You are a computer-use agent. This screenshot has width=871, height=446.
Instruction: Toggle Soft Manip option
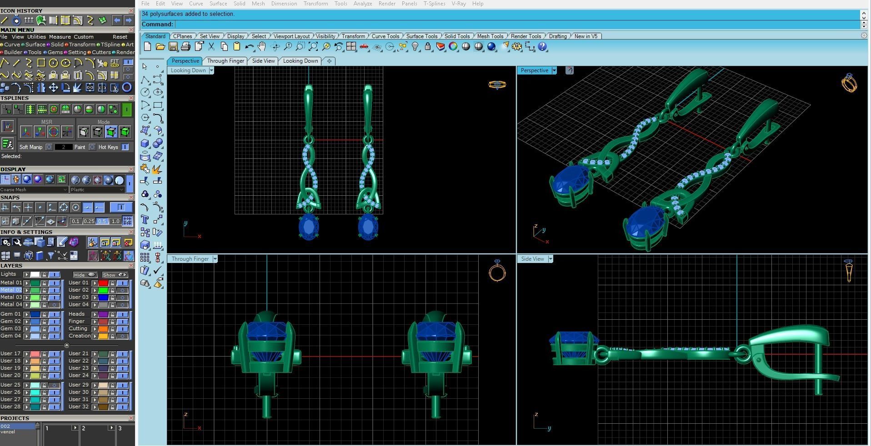click(49, 147)
